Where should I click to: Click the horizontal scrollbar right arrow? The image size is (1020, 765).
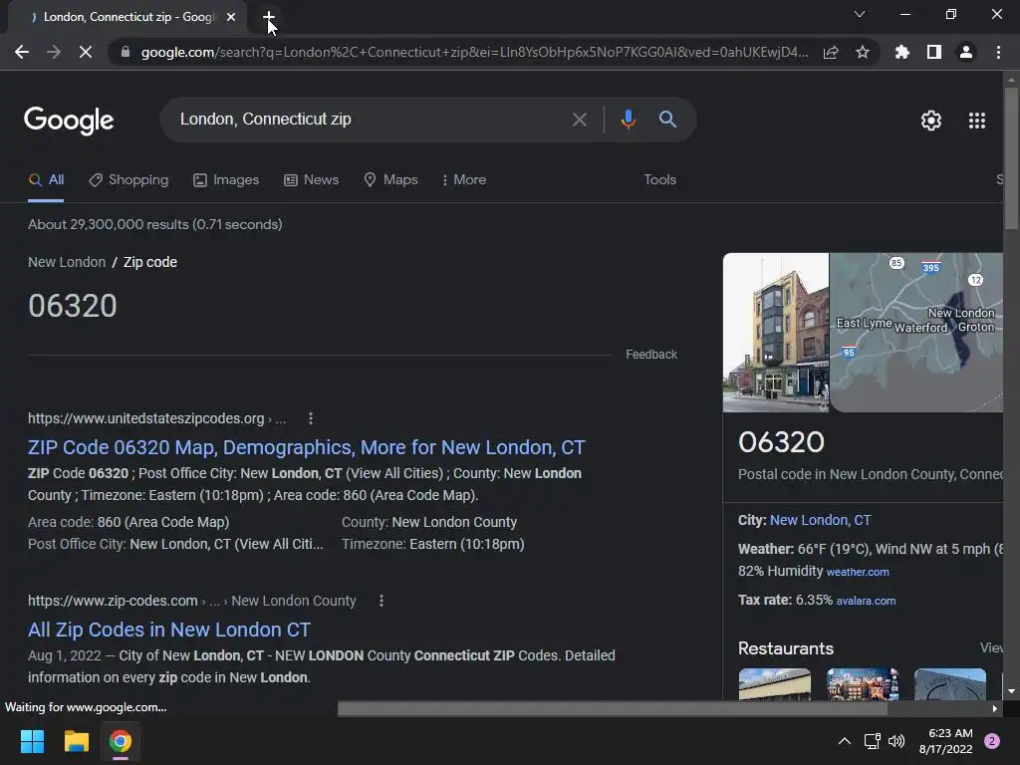click(995, 709)
